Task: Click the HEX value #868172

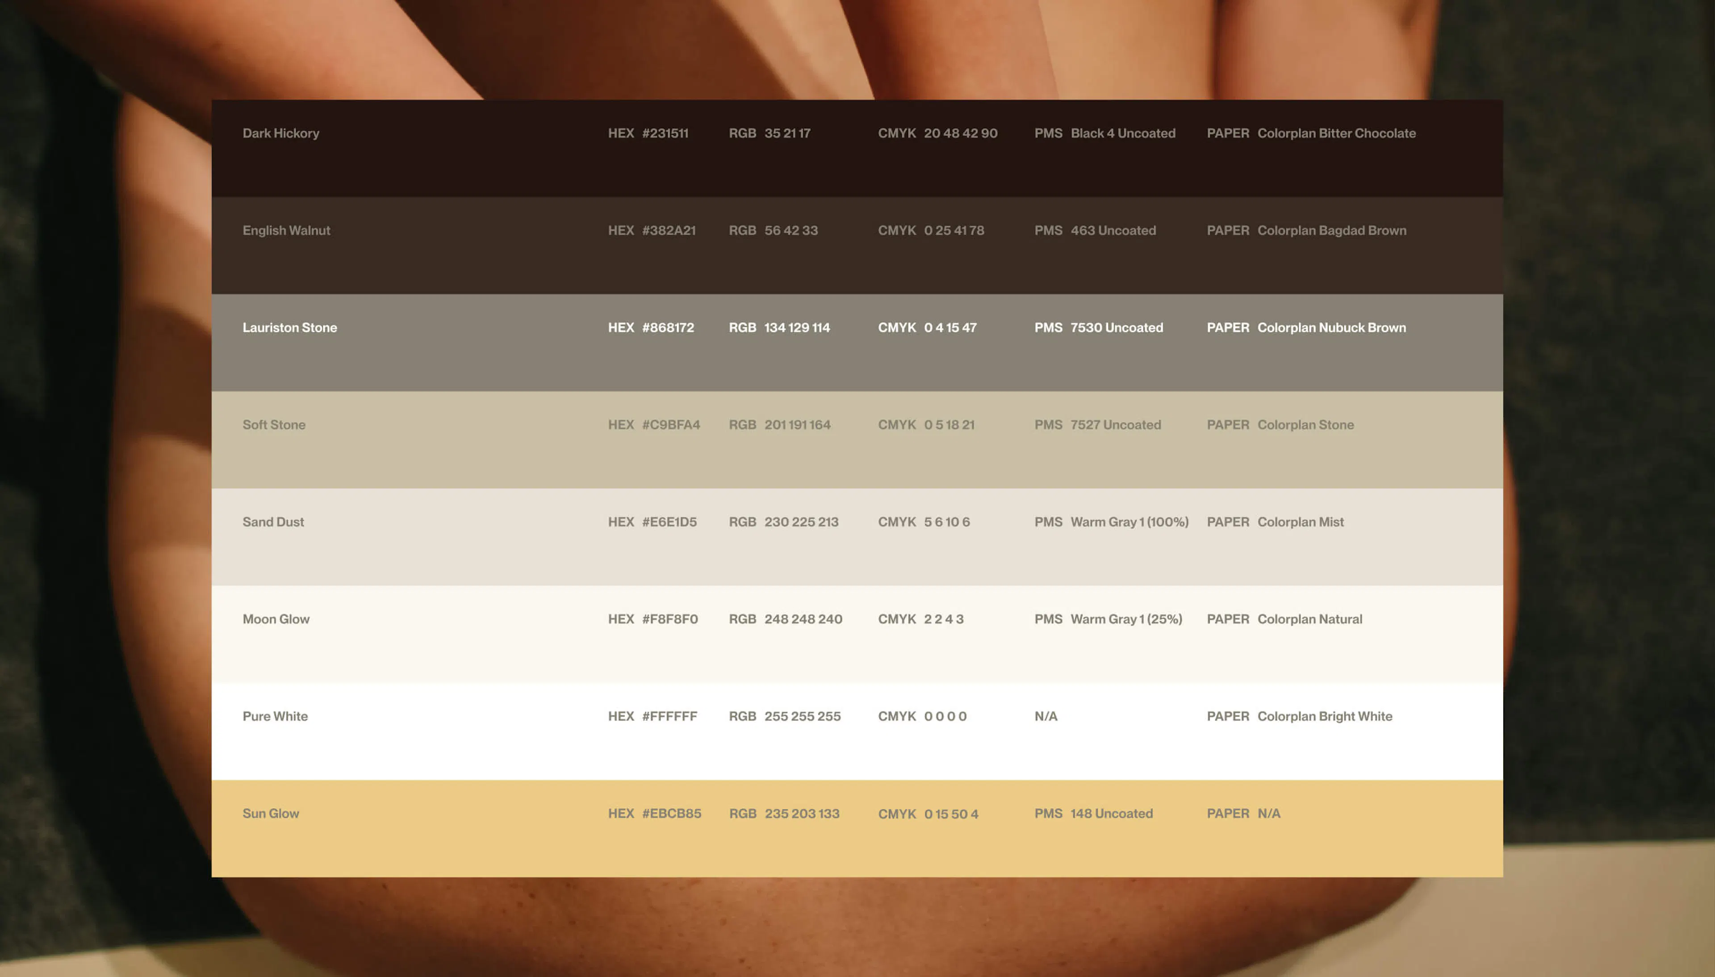Action: click(668, 327)
